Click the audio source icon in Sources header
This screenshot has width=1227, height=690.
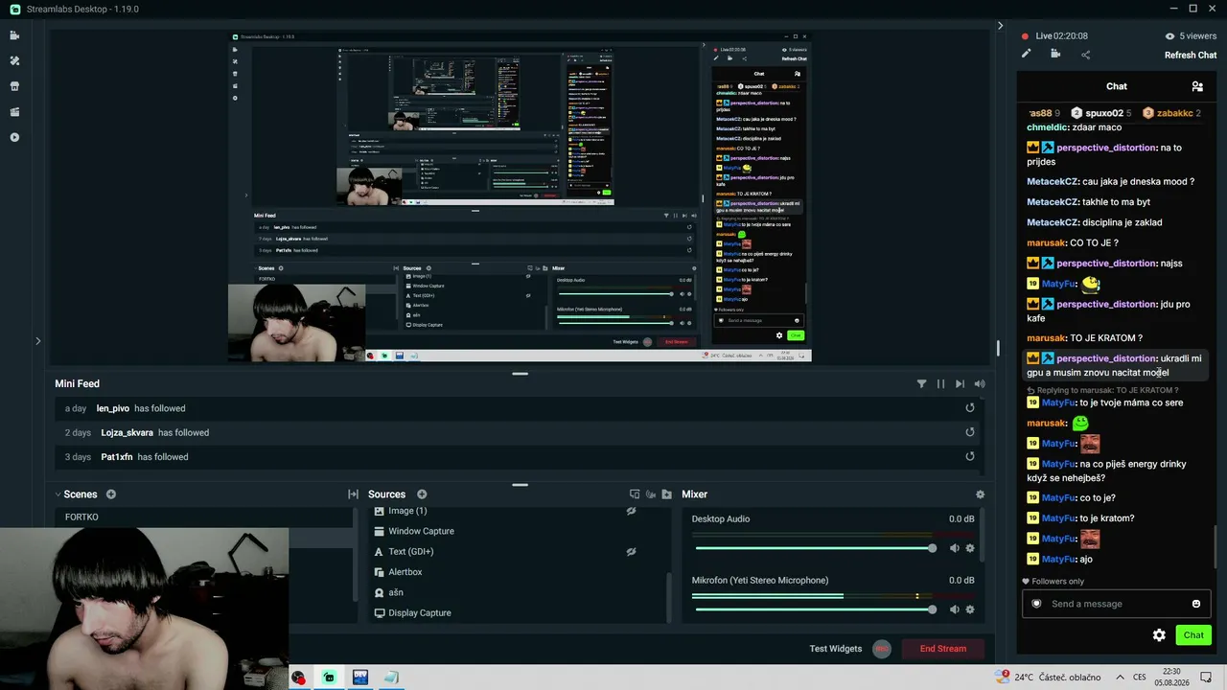coord(651,494)
